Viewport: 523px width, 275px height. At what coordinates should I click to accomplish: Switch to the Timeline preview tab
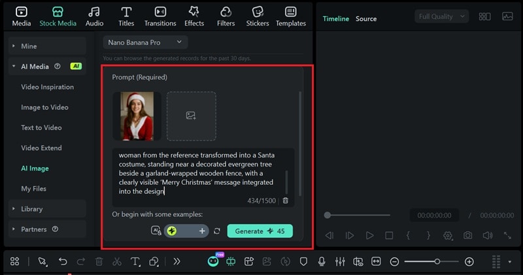tap(335, 19)
